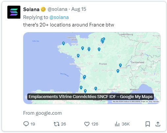Click the map pin in Brittany's western tip
This screenshot has height=133, width=167.
point(63,43)
